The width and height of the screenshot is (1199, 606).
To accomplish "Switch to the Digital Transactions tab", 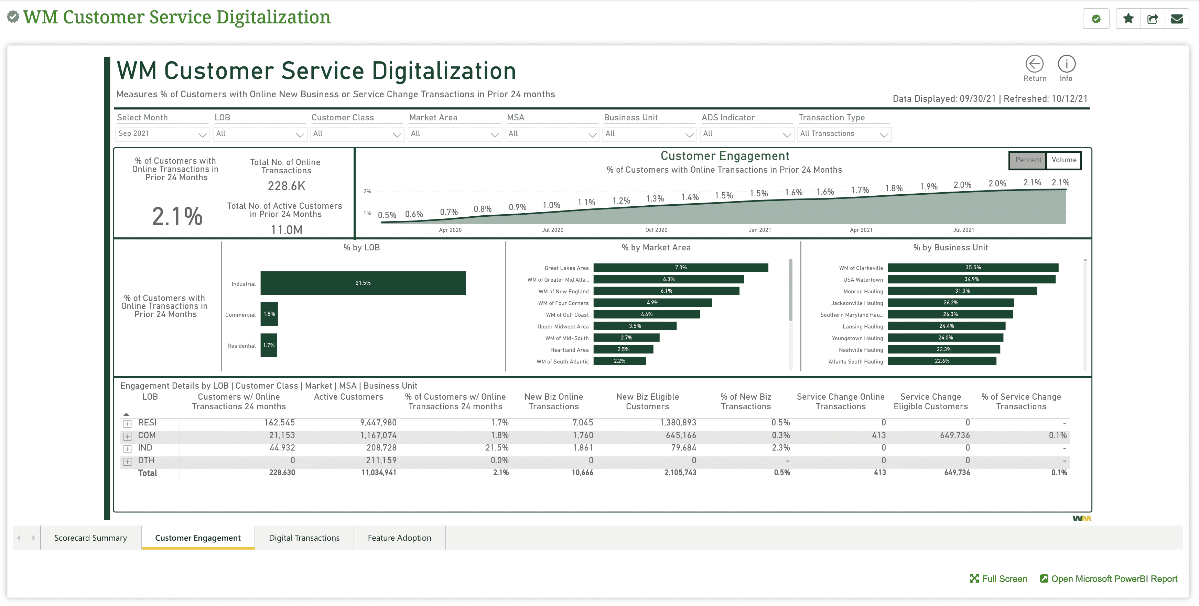I will pos(304,538).
